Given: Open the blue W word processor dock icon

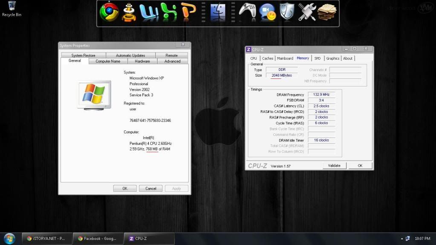Looking at the screenshot, I should 149,12.
